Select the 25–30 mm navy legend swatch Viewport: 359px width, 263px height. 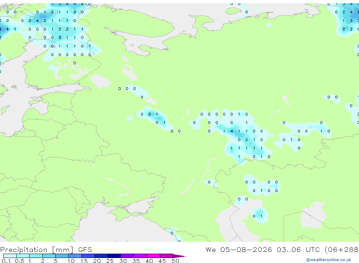(114, 256)
